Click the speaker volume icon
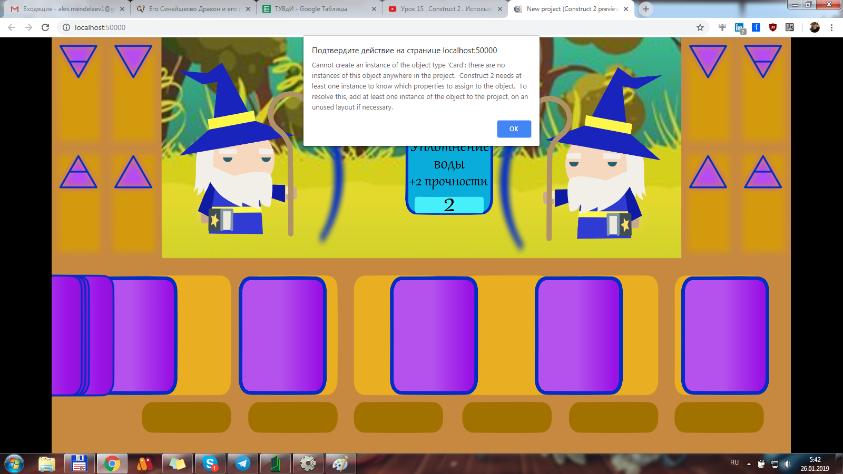 point(787,464)
